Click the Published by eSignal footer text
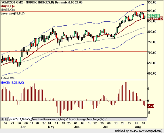The image size is (164, 133). point(138,131)
